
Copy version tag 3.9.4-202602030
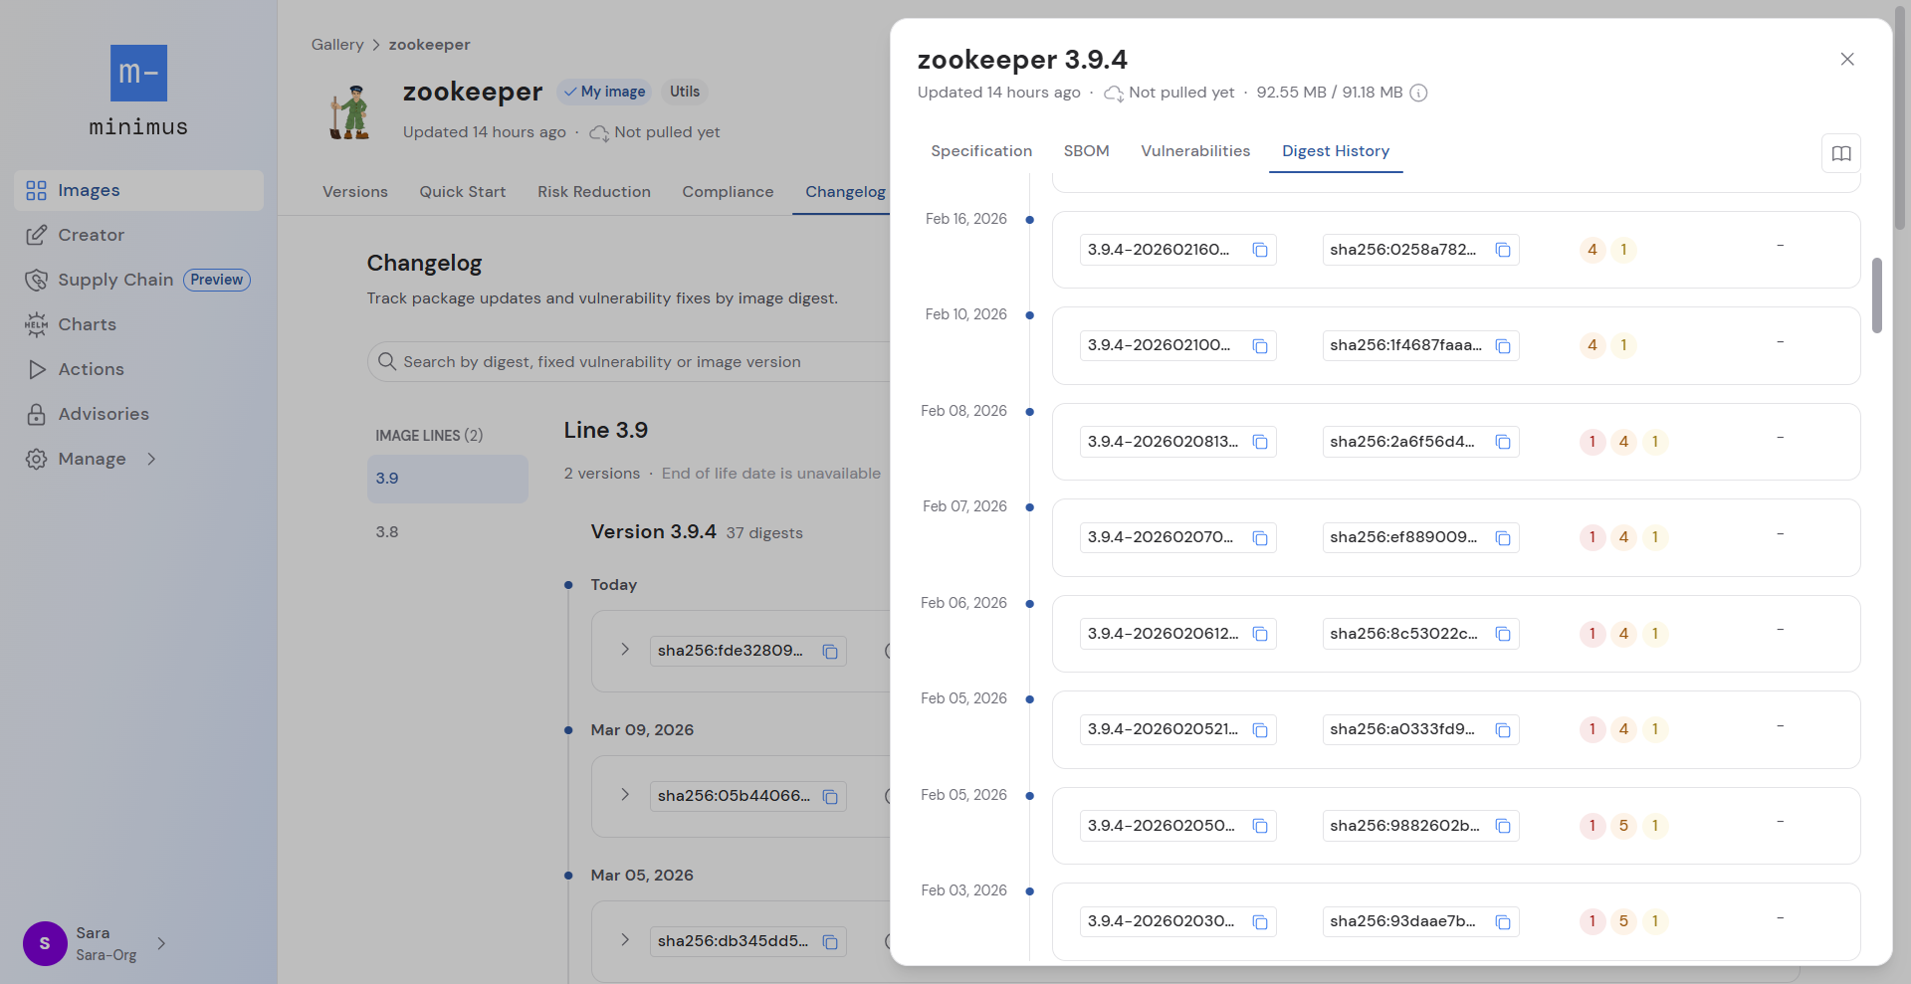tap(1260, 922)
